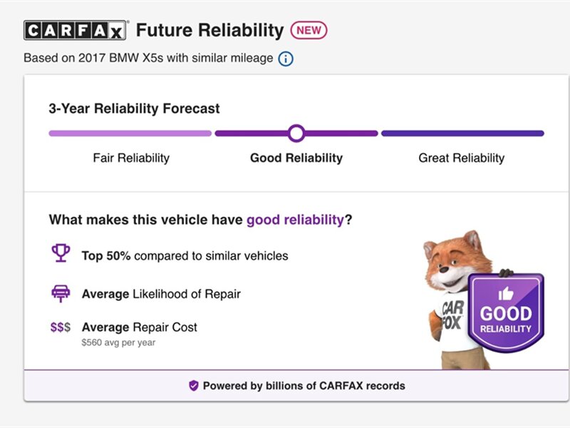The width and height of the screenshot is (570, 428).
Task: Click the purple "good reliability" link text
Action: (x=295, y=220)
